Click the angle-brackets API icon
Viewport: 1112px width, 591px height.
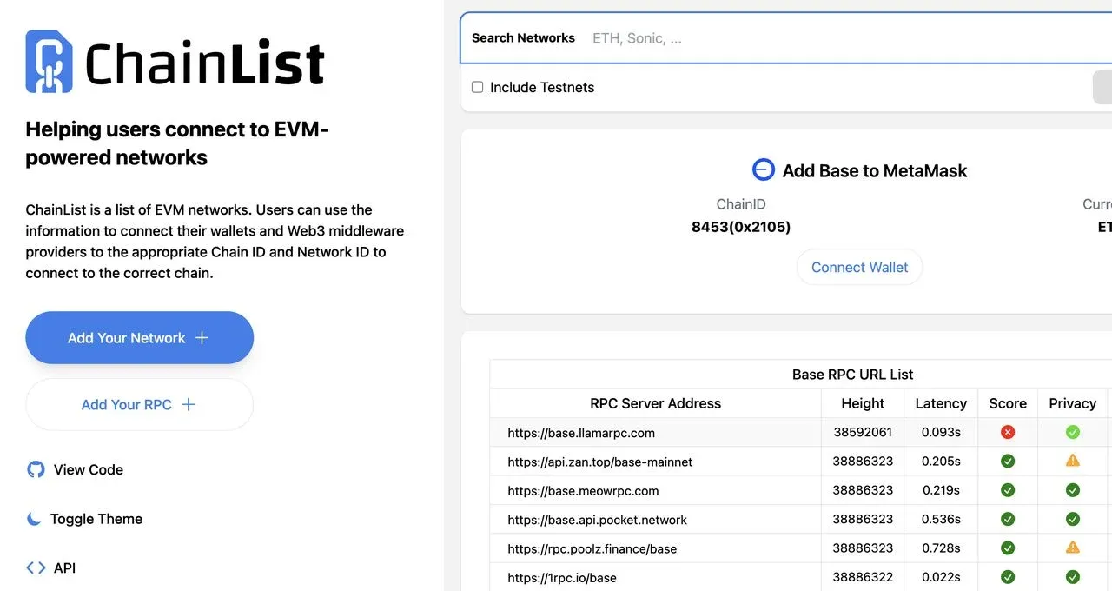coord(35,567)
